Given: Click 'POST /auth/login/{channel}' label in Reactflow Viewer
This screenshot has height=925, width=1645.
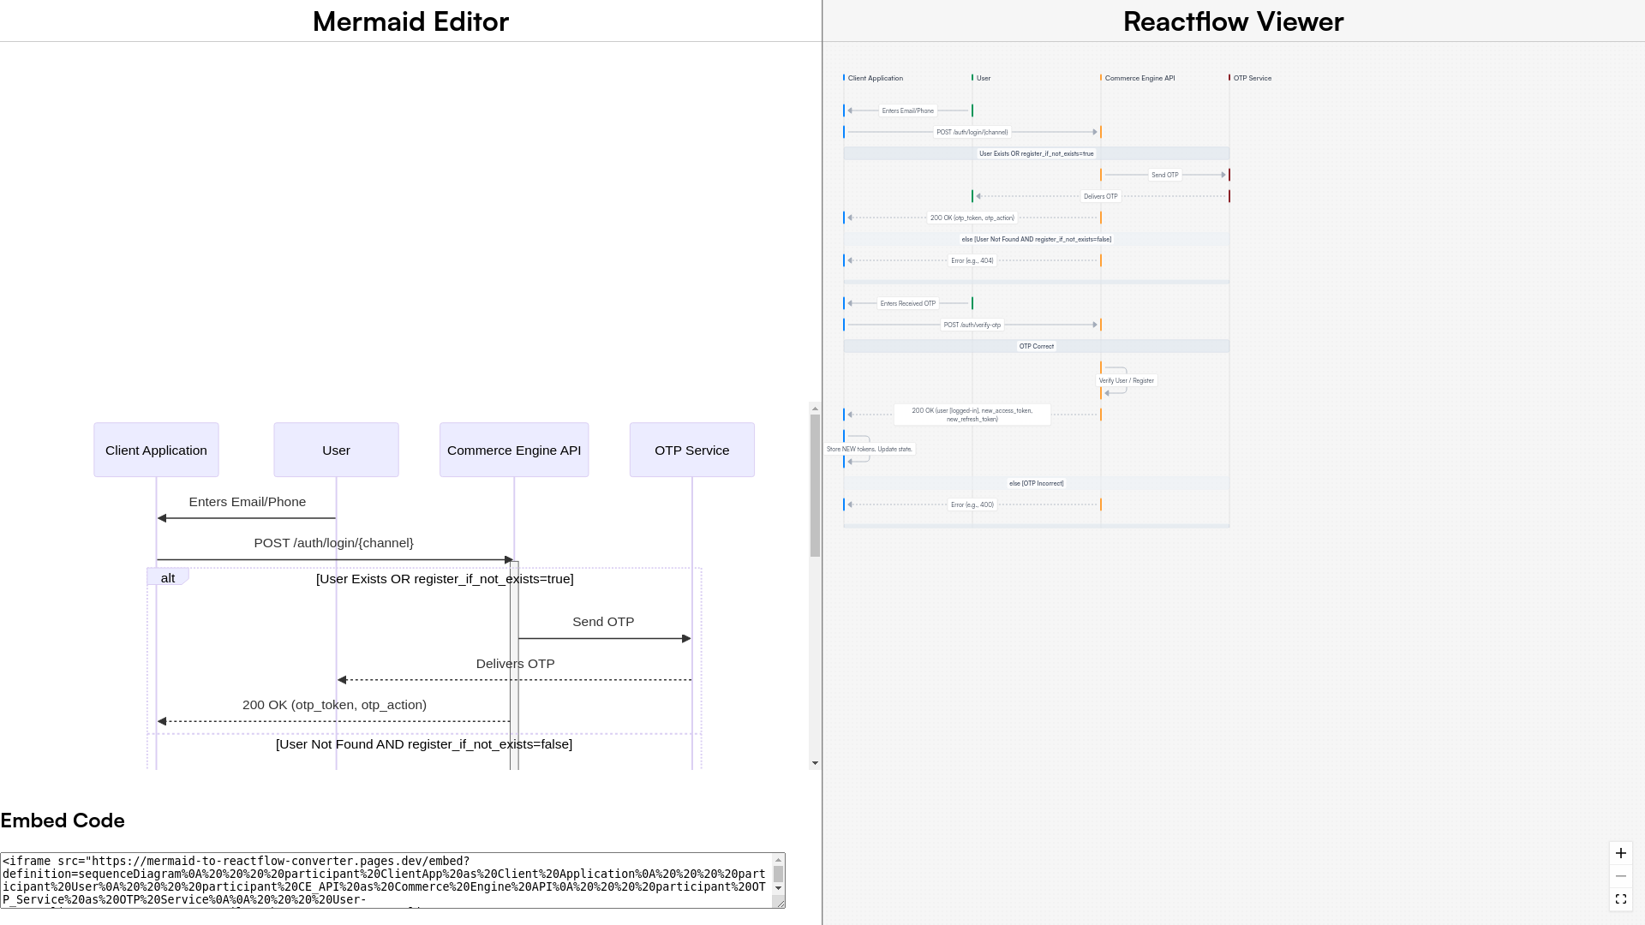Looking at the screenshot, I should [972, 132].
